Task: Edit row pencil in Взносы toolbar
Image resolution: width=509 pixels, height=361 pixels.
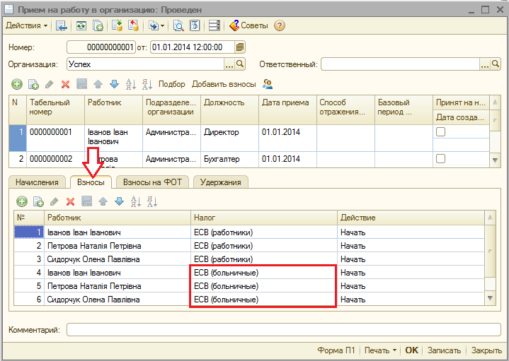Action: (x=55, y=201)
